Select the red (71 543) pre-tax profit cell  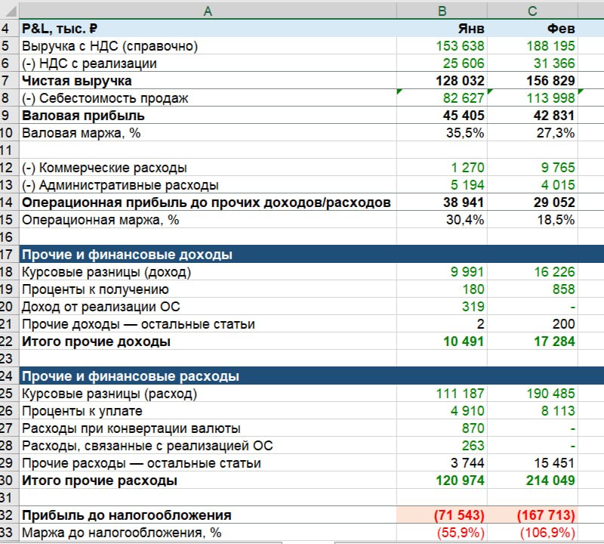point(442,515)
